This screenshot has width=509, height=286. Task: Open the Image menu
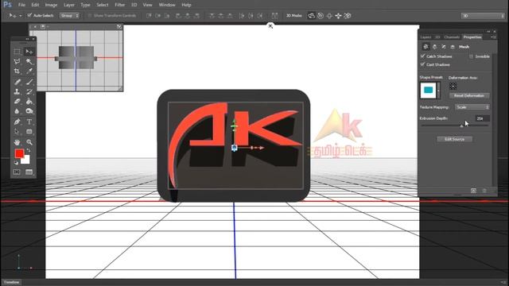click(51, 5)
